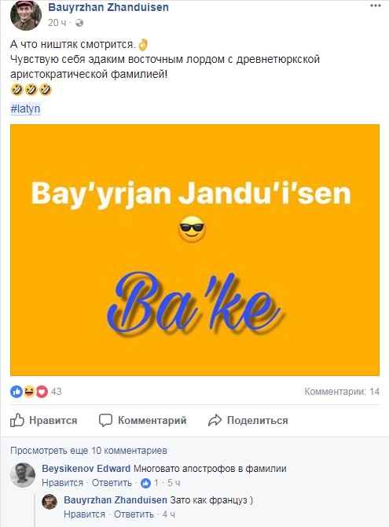Open the three-dot post options menu
The width and height of the screenshot is (389, 527).
click(375, 6)
